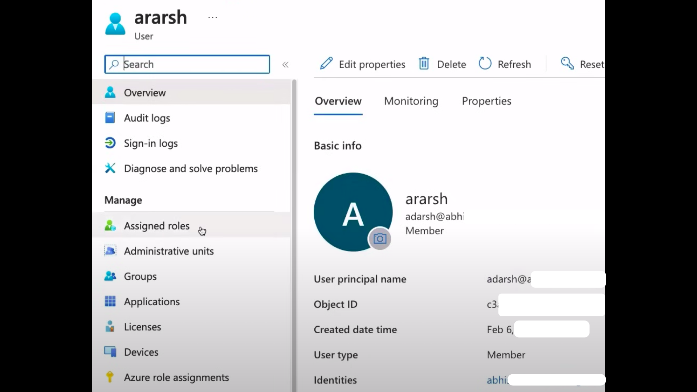This screenshot has width=697, height=392.
Task: Switch to the Properties tab
Action: (486, 101)
